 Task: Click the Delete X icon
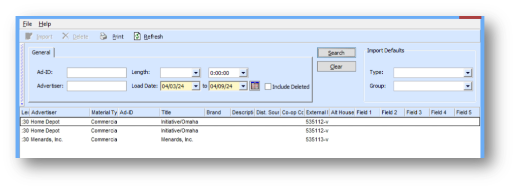point(66,36)
